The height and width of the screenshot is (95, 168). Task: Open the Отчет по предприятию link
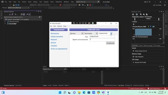[59, 49]
